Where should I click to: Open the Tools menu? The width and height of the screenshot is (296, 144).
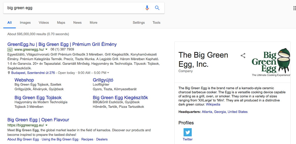click(157, 23)
